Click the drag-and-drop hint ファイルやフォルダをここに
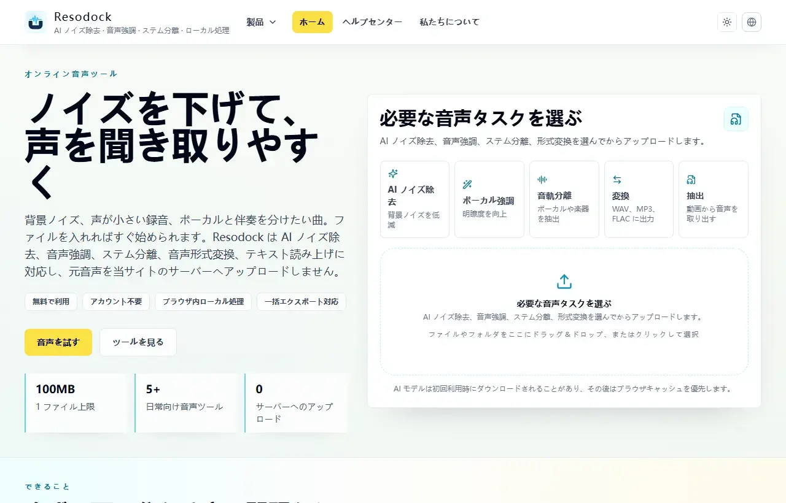The image size is (786, 503). coord(564,334)
